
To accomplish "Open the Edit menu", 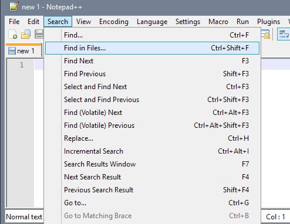I will pos(33,22).
